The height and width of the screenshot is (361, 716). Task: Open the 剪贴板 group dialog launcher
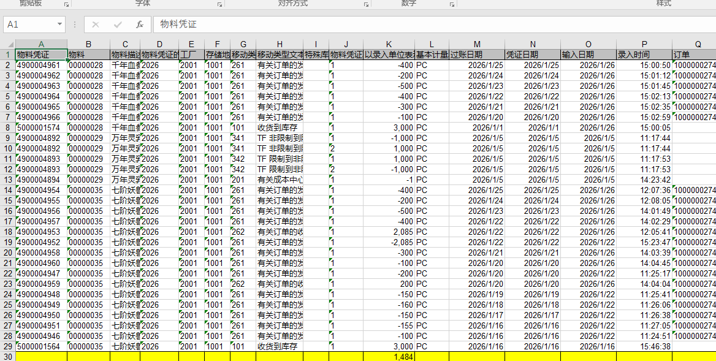click(66, 5)
